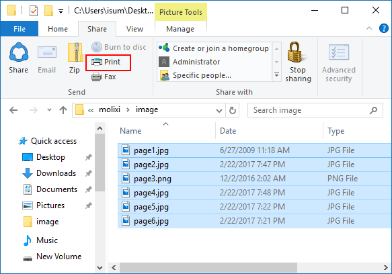Open Customize Quick Access Toolbar dropdown

click(61, 11)
